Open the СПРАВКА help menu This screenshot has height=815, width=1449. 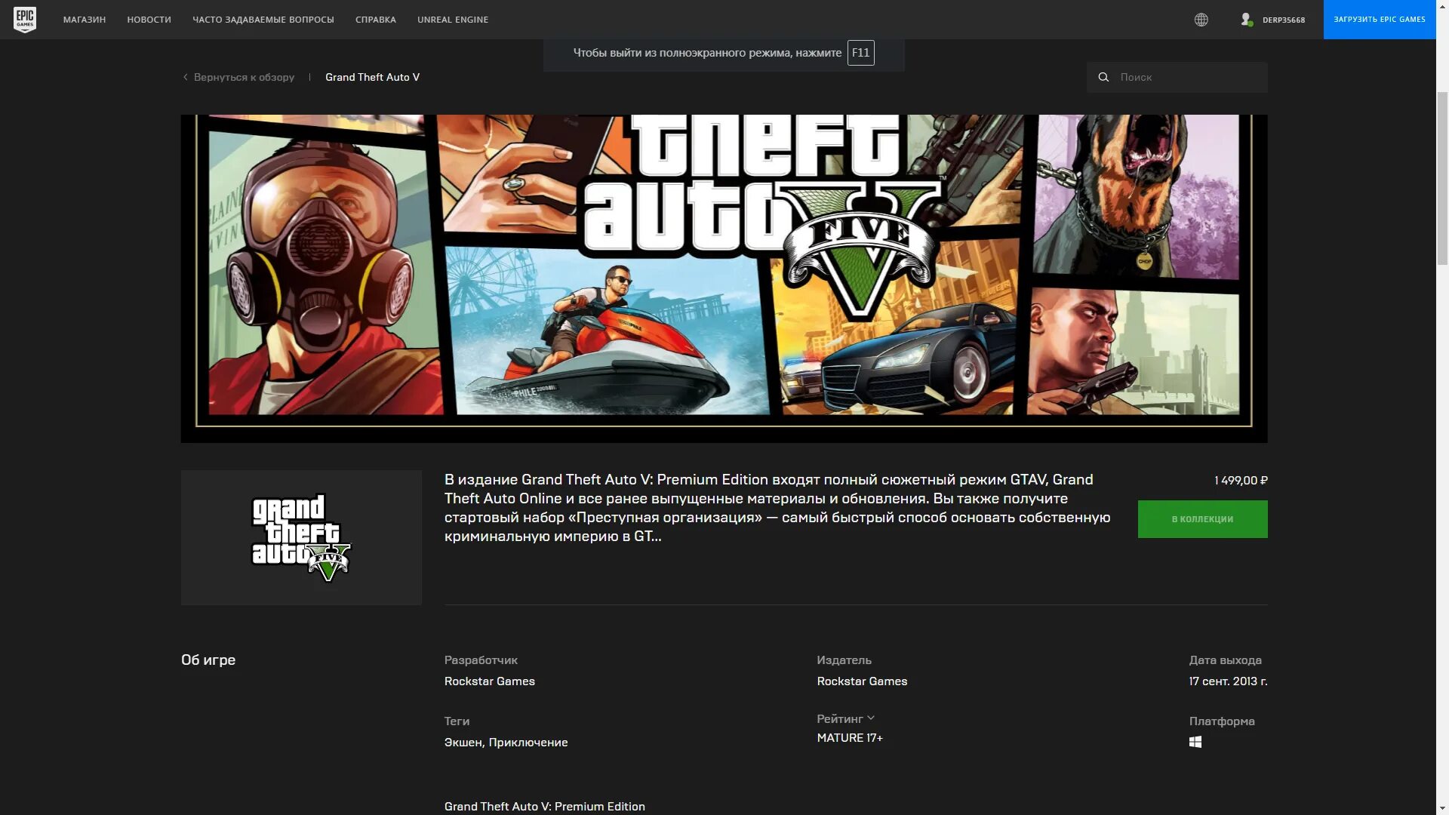pos(375,20)
